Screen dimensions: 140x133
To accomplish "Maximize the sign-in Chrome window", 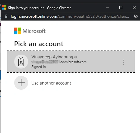I will click(x=121, y=8).
